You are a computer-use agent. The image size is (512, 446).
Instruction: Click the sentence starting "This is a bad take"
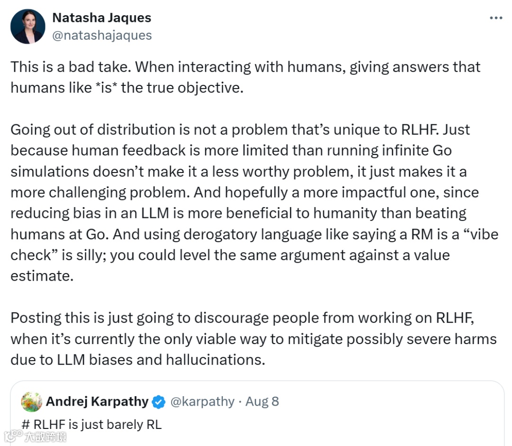tap(71, 67)
